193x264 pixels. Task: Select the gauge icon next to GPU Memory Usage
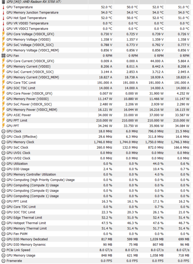tap(3, 255)
